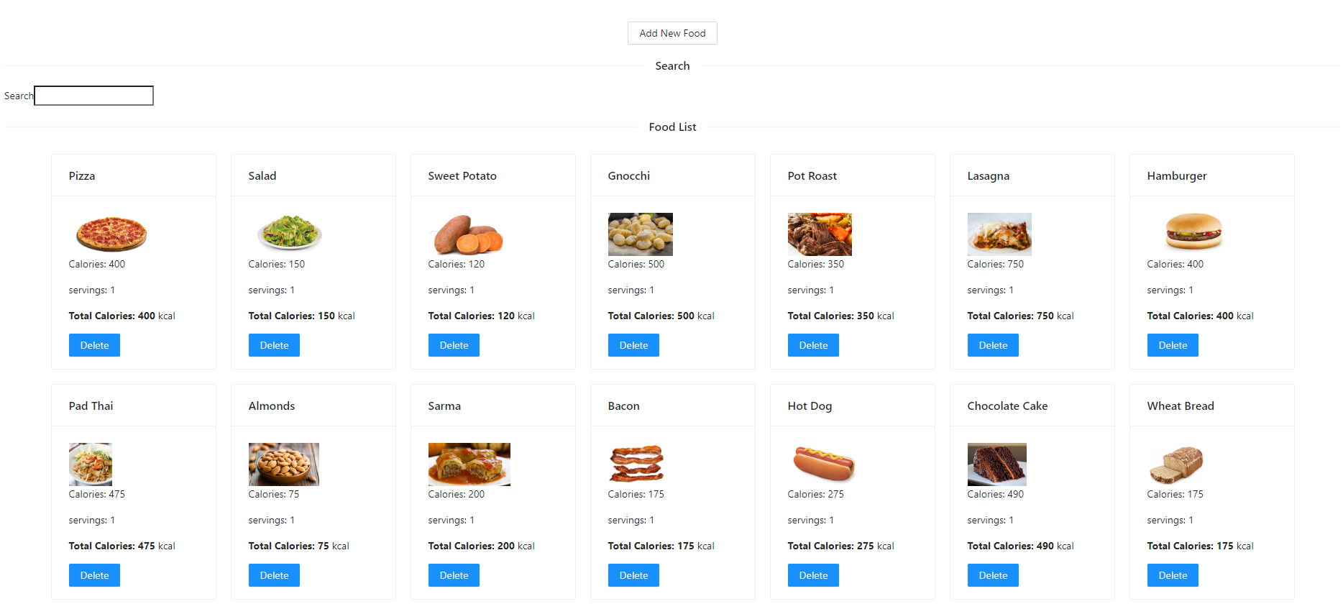Click the Food List heading
Screen dimensions: 1343x609
[671, 127]
